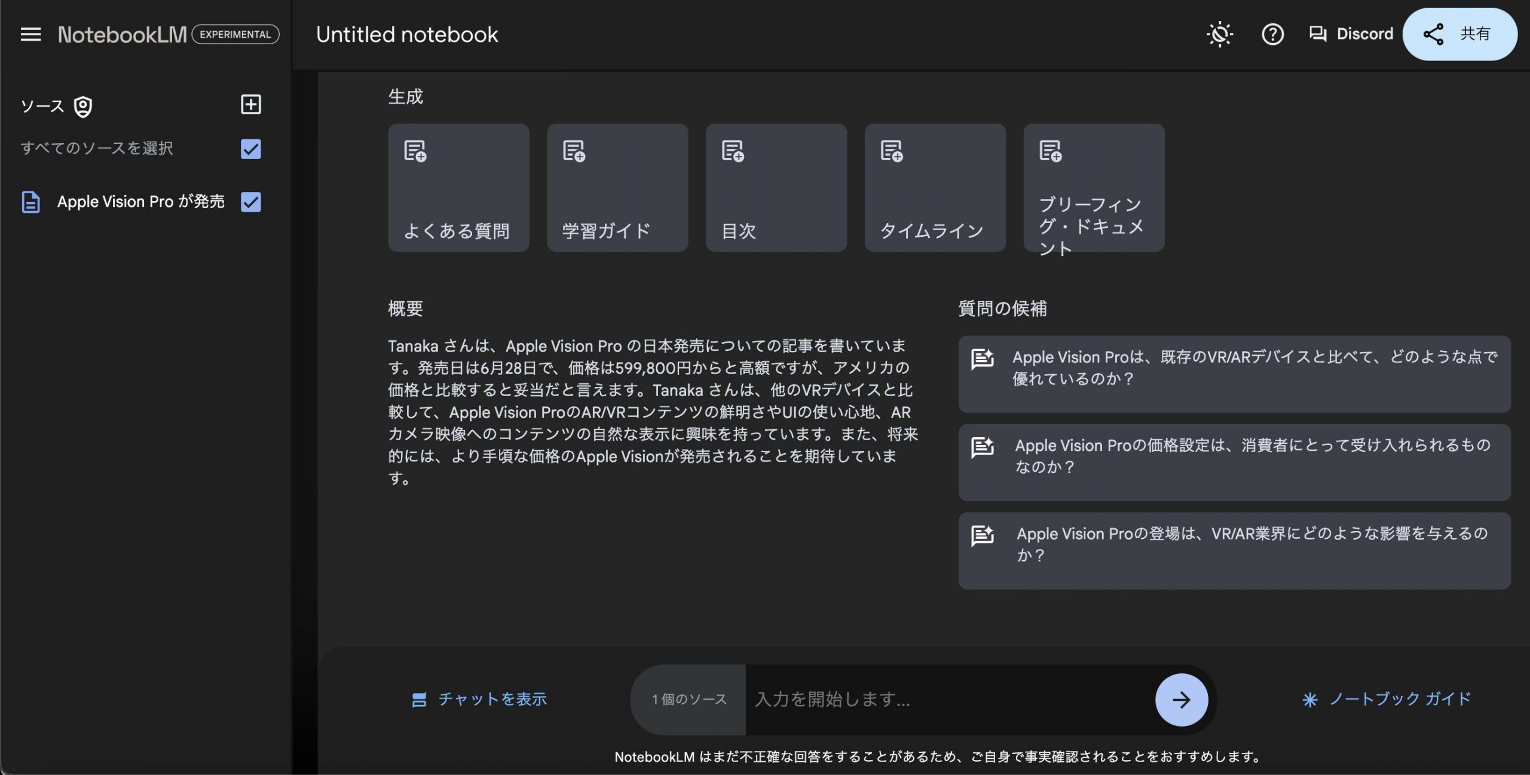1530x775 pixels.
Task: Click the source privacy shield icon
Action: 83,106
